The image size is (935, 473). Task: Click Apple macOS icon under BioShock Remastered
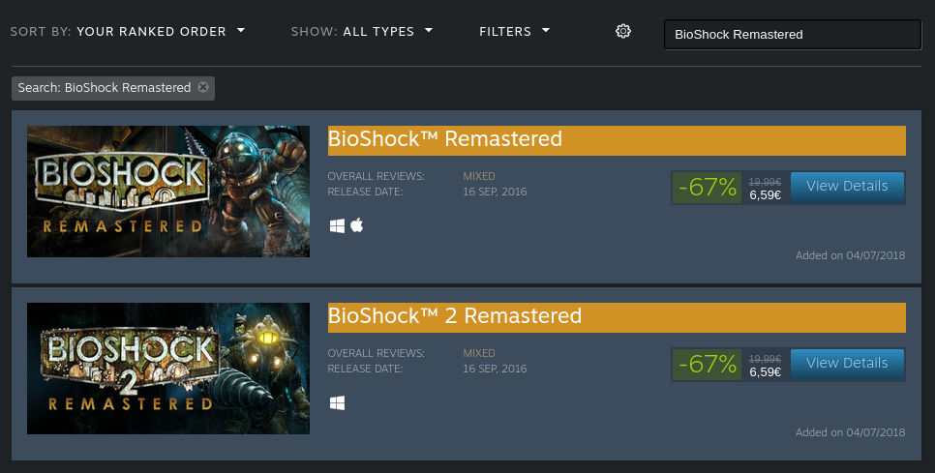point(356,225)
